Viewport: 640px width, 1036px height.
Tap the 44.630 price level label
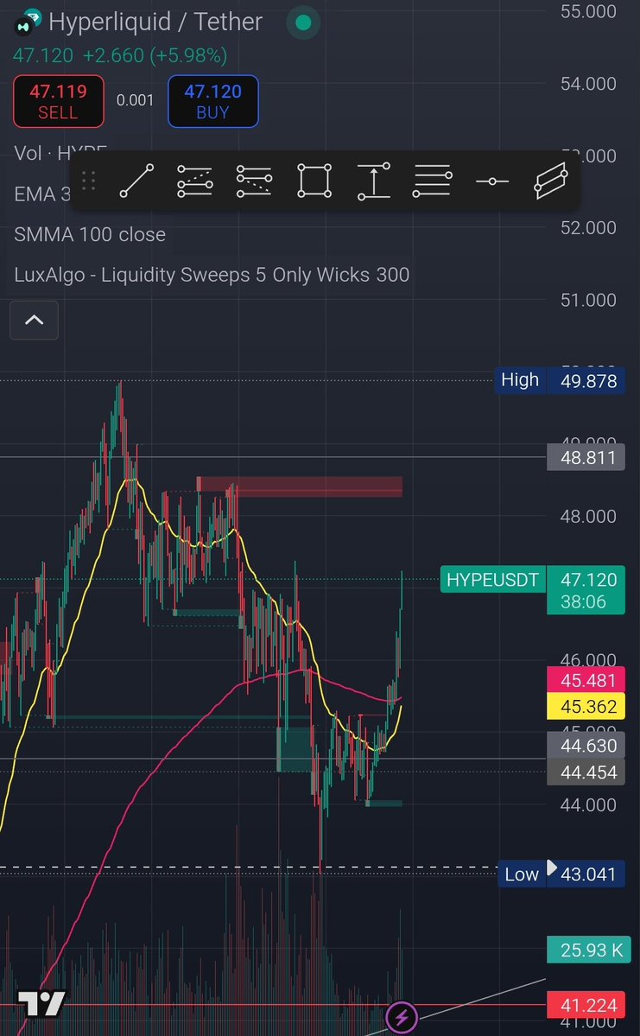(x=586, y=746)
